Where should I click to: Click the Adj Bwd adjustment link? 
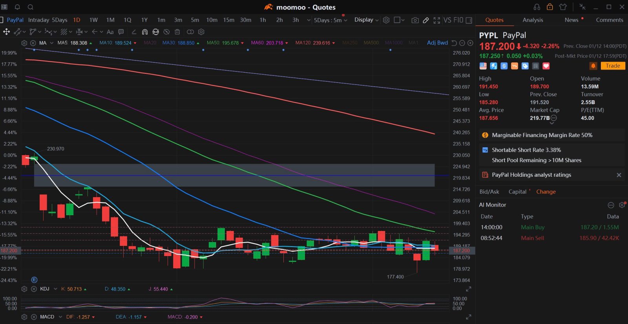tap(437, 42)
